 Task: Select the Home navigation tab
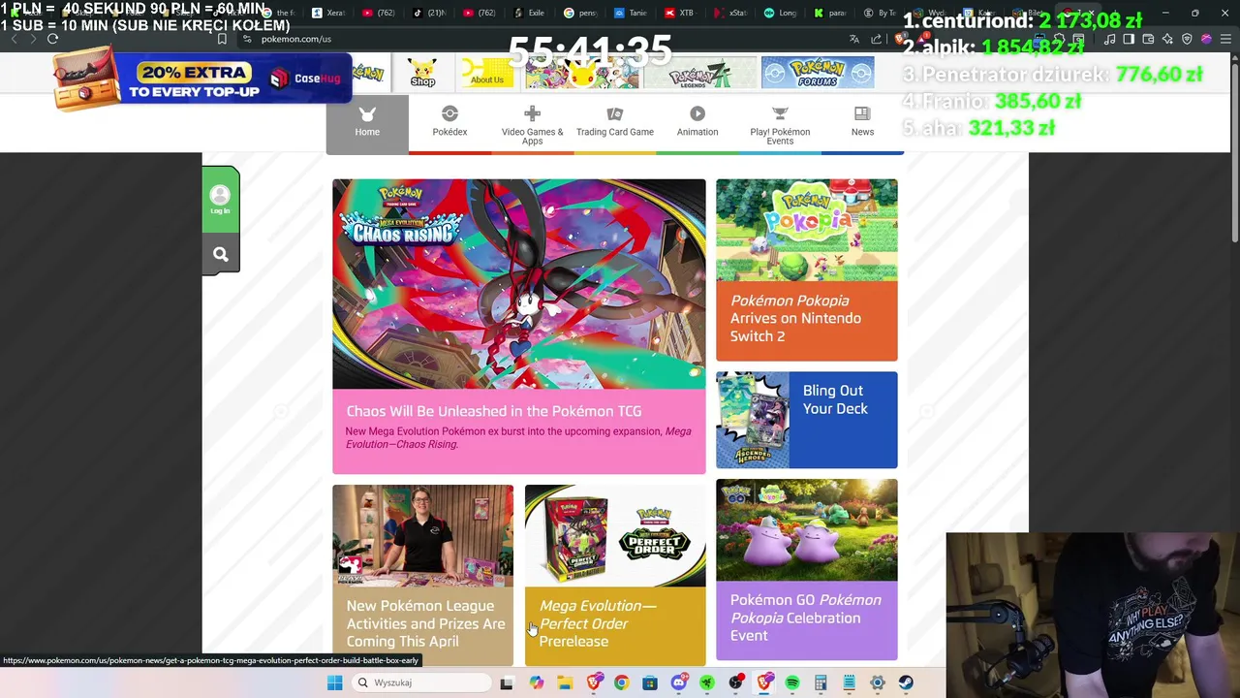pos(367,123)
